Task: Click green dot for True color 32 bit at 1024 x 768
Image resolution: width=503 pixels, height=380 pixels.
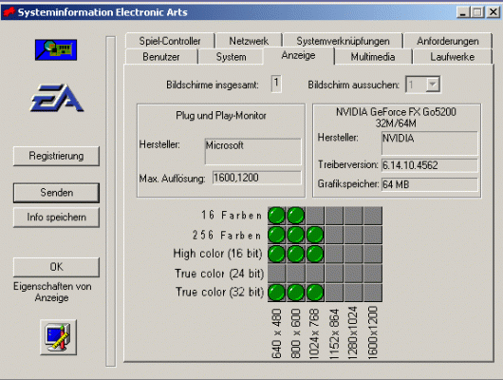Action: [315, 293]
